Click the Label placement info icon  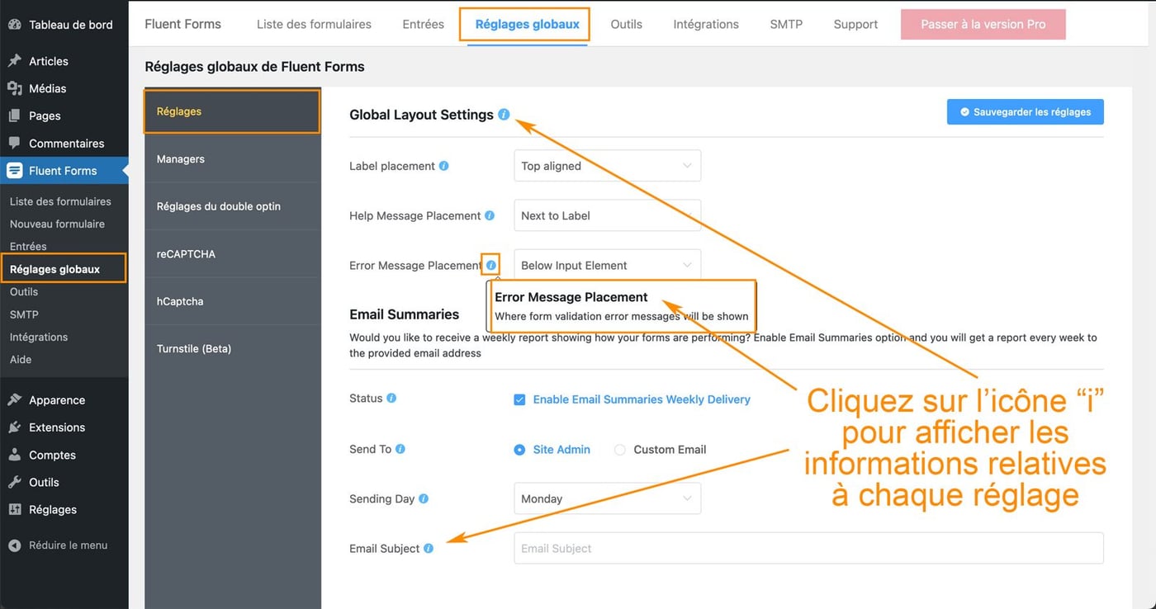[x=443, y=166]
